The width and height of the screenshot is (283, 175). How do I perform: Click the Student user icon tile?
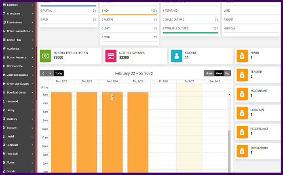click(x=176, y=56)
